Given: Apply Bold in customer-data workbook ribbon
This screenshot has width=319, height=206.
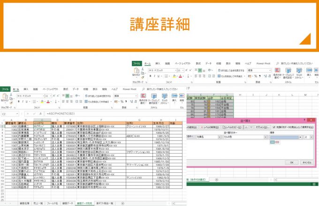Looking at the screenshot, I should [18, 102].
